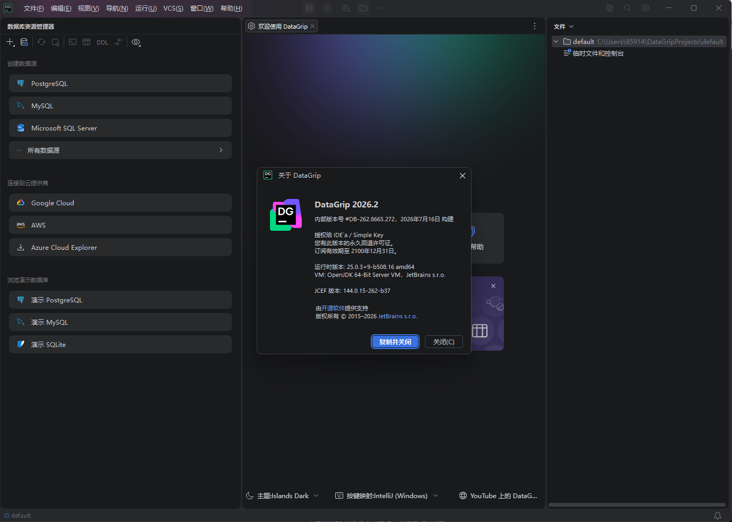This screenshot has width=732, height=522.
Task: Open the 按键映射:IntelliJ (Windows) dropdown
Action: (387, 495)
